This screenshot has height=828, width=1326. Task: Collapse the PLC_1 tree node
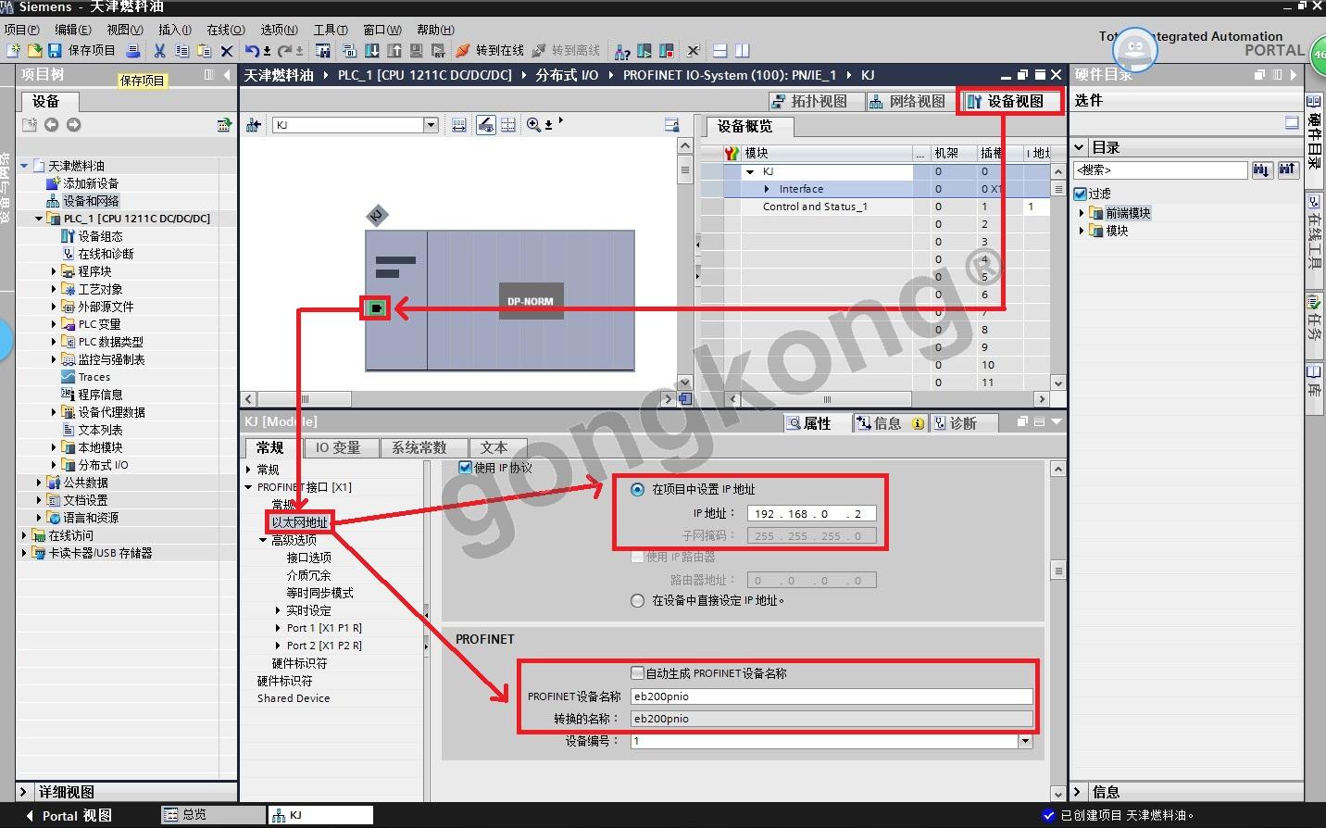(x=39, y=219)
